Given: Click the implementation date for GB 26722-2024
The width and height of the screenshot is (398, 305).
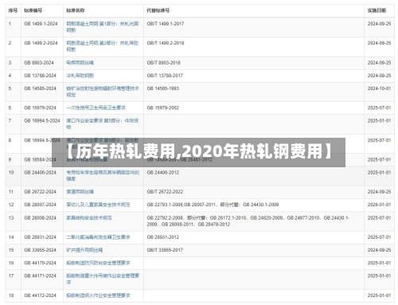Looking at the screenshot, I should (379, 192).
